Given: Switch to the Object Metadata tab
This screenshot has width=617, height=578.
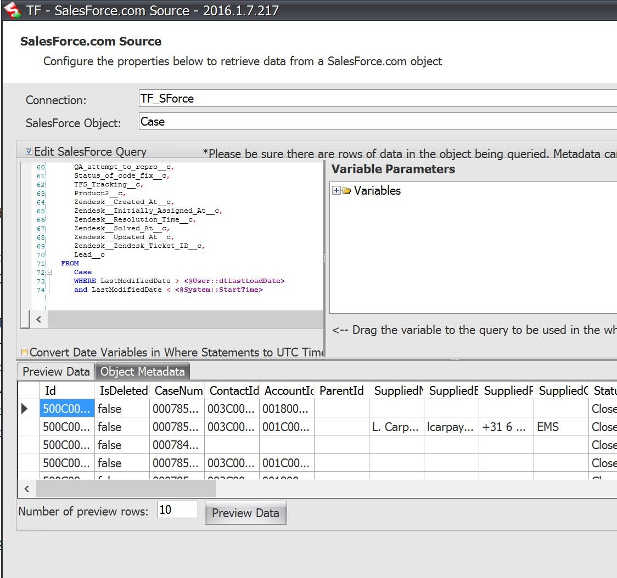Looking at the screenshot, I should coord(142,371).
